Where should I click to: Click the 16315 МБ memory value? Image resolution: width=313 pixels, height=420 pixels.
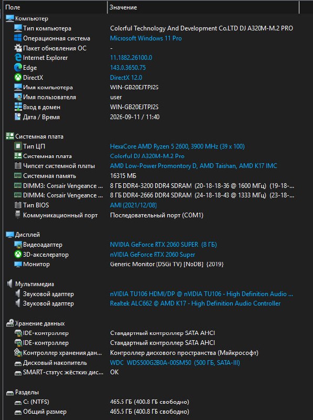[x=123, y=176]
